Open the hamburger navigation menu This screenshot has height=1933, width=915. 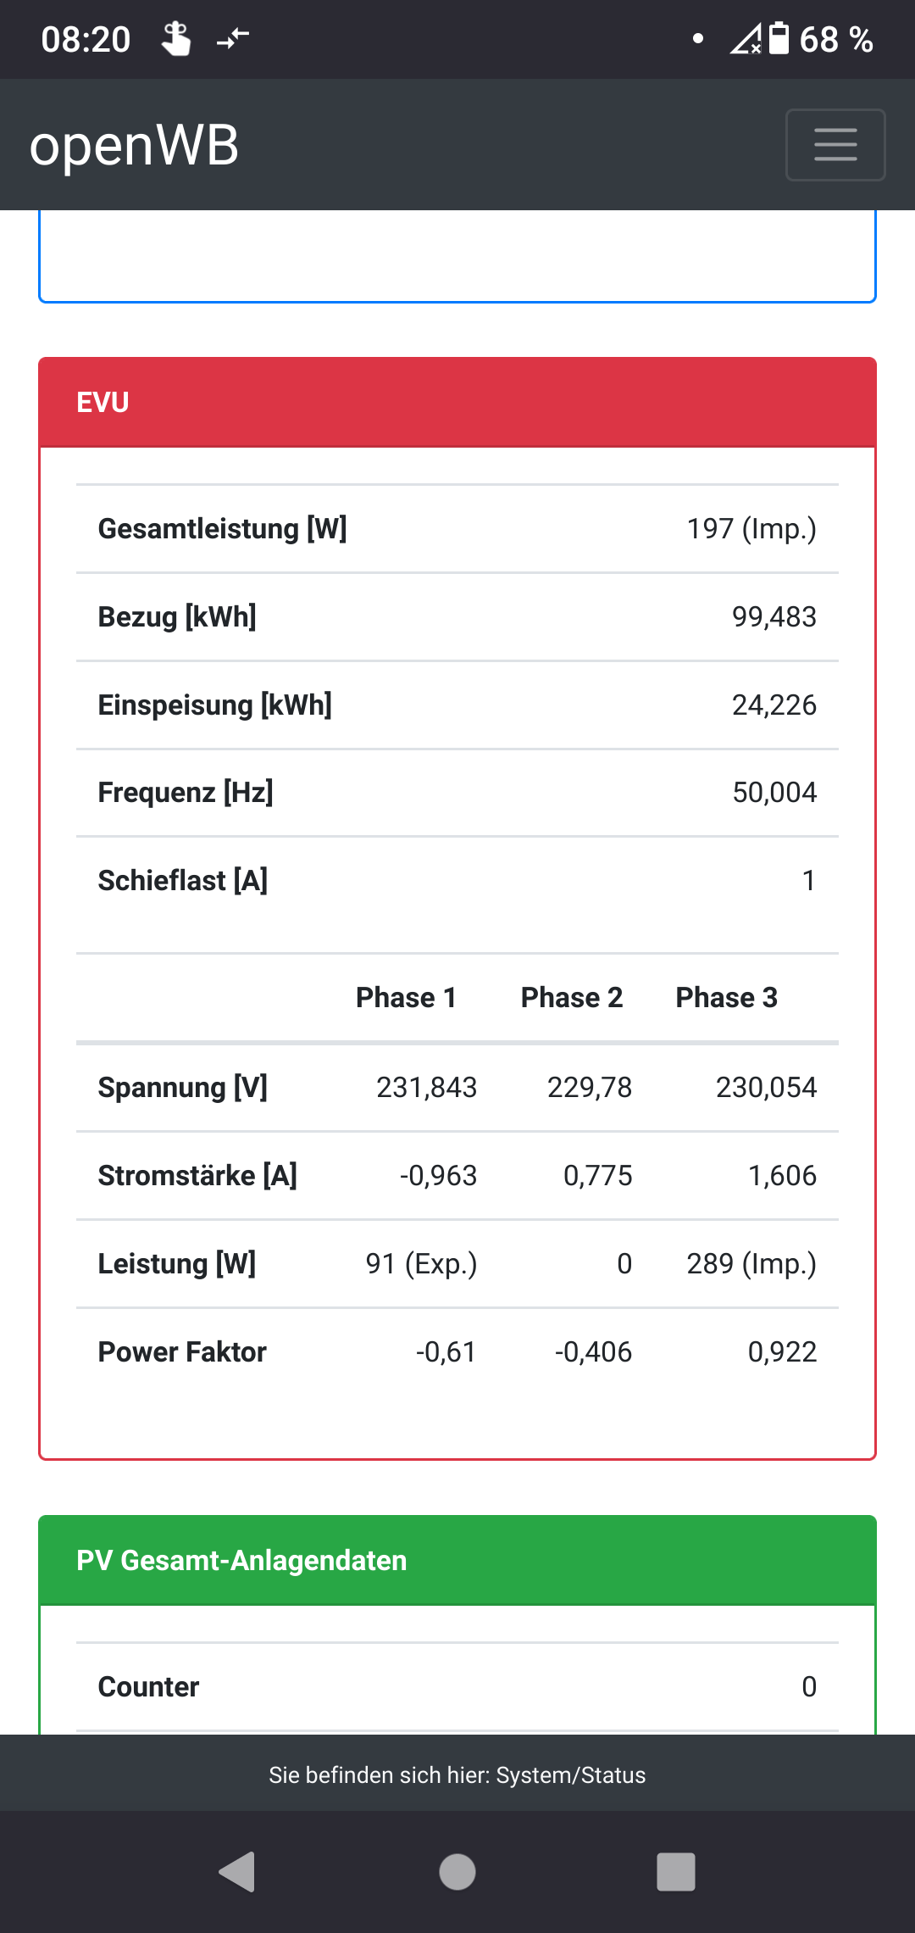(835, 145)
